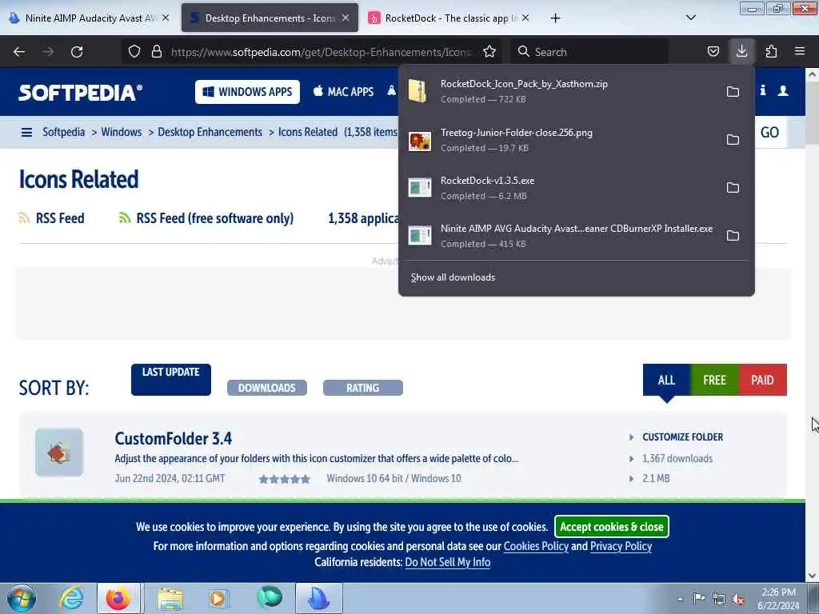This screenshot has width=819, height=614.
Task: Open Windows Explorer from taskbar
Action: point(170,599)
